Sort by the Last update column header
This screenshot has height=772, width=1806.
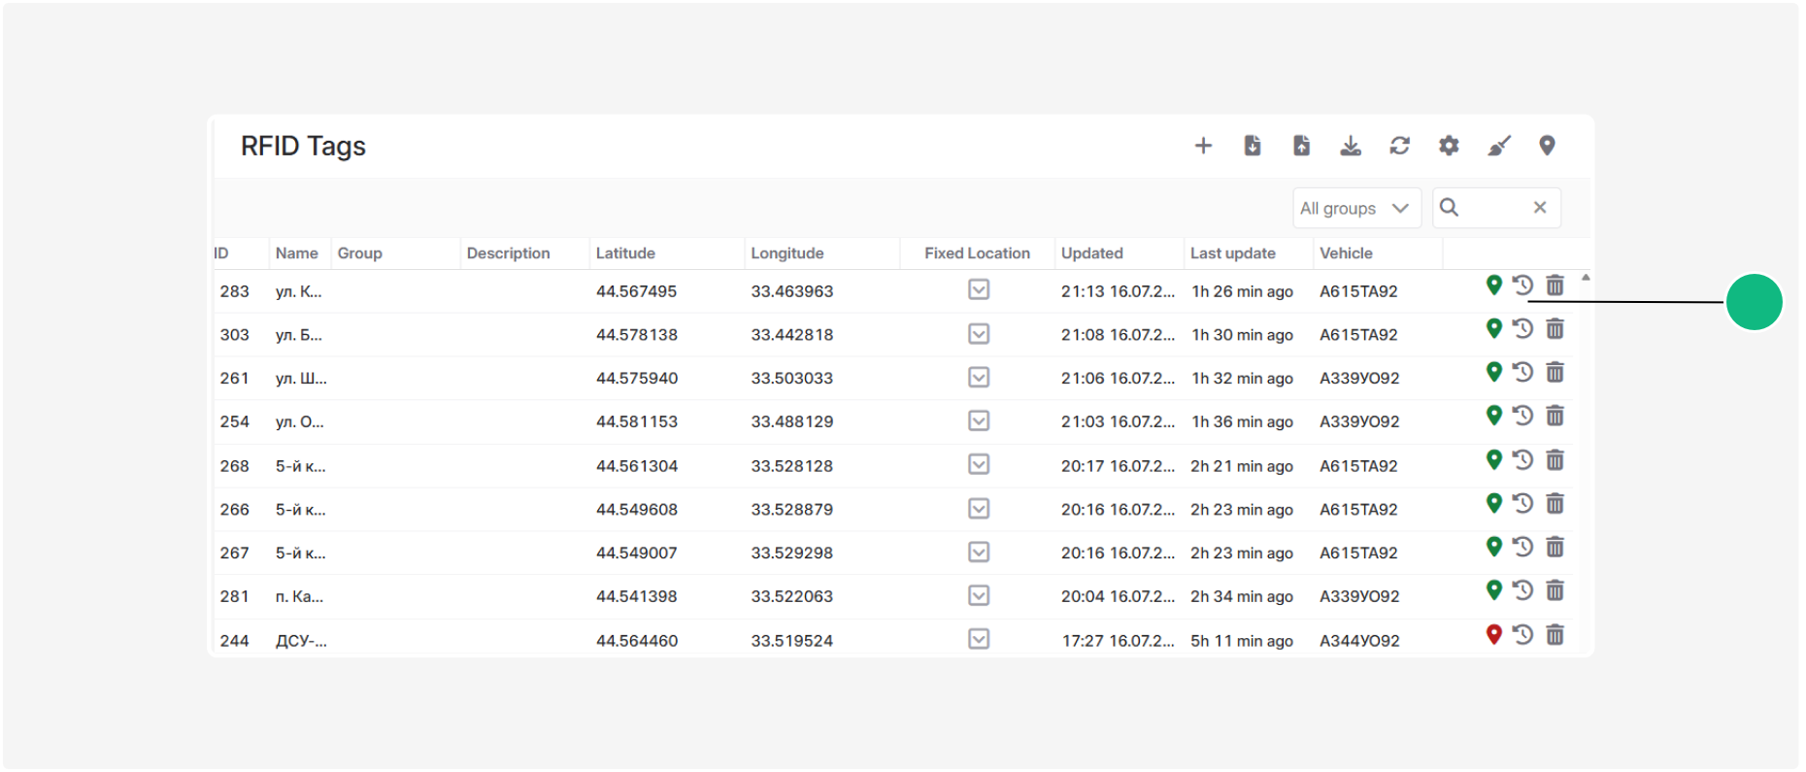click(x=1233, y=253)
